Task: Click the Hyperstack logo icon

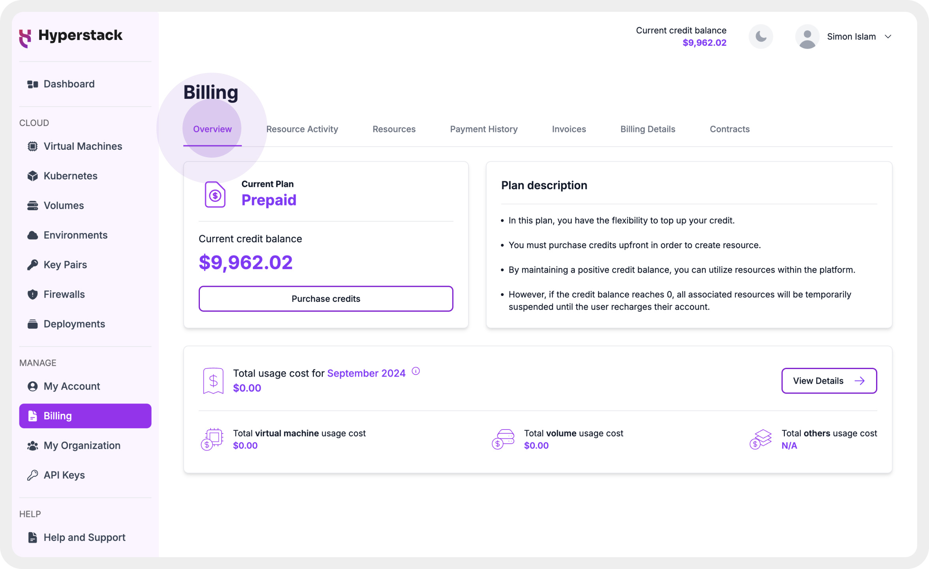Action: pos(25,38)
